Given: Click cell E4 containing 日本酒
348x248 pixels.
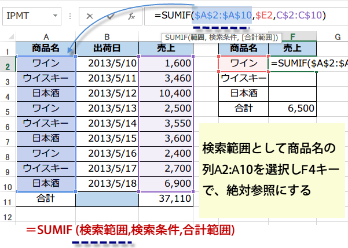Looking at the screenshot, I should (243, 94).
